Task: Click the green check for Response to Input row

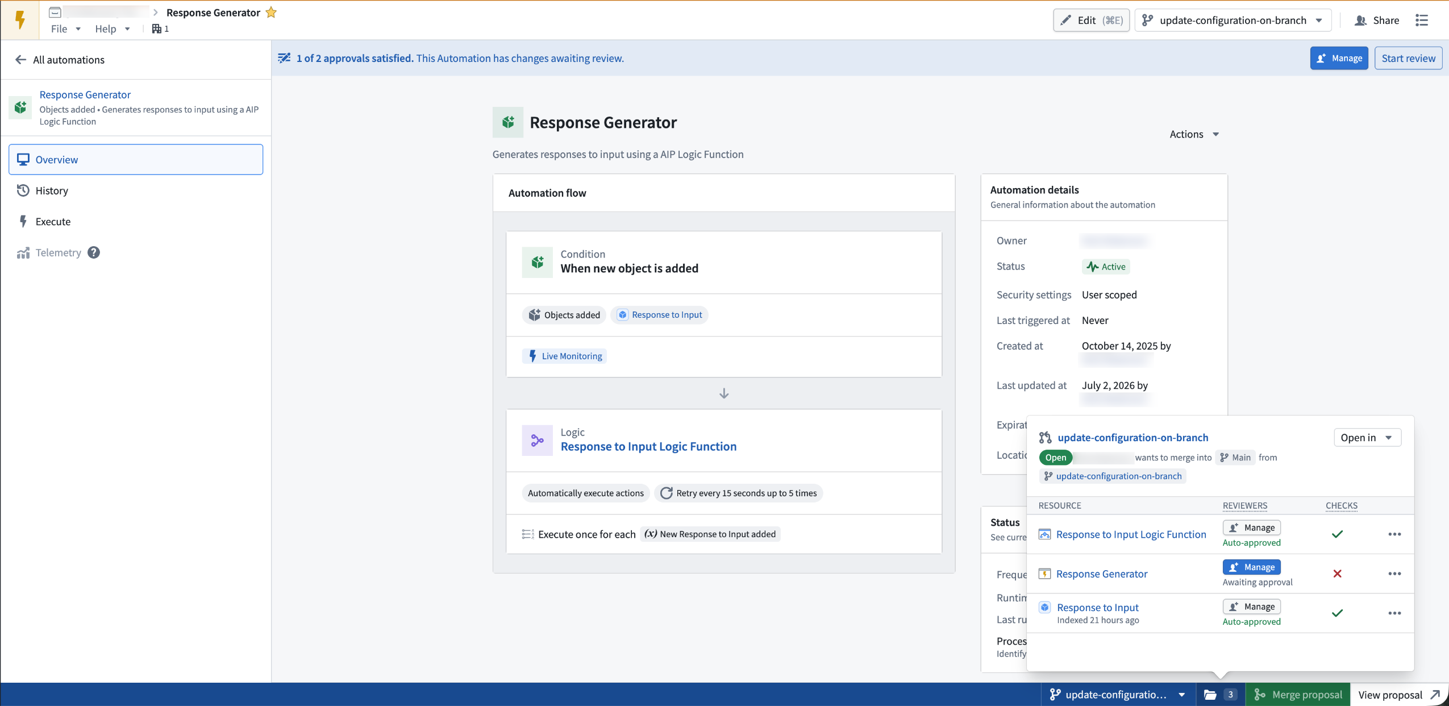Action: pyautogui.click(x=1338, y=613)
